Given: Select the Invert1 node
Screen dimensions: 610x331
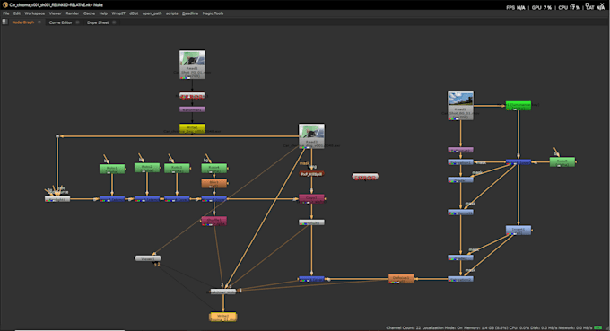Looking at the screenshot, I should [x=518, y=230].
